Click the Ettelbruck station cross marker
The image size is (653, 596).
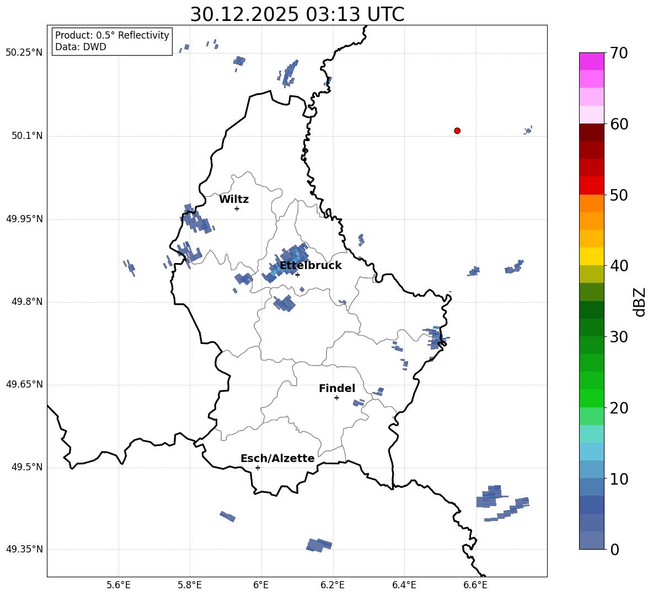click(x=297, y=275)
